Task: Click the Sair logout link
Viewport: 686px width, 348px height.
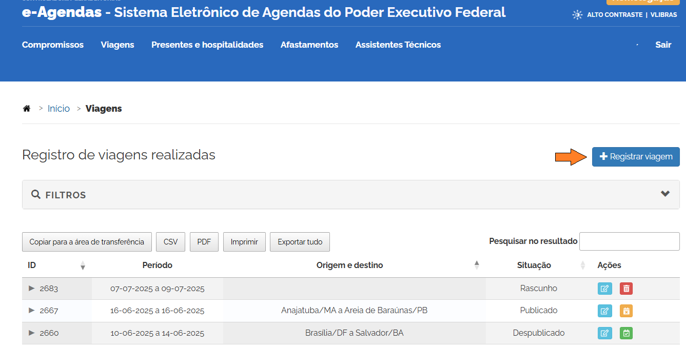Action: (x=663, y=45)
